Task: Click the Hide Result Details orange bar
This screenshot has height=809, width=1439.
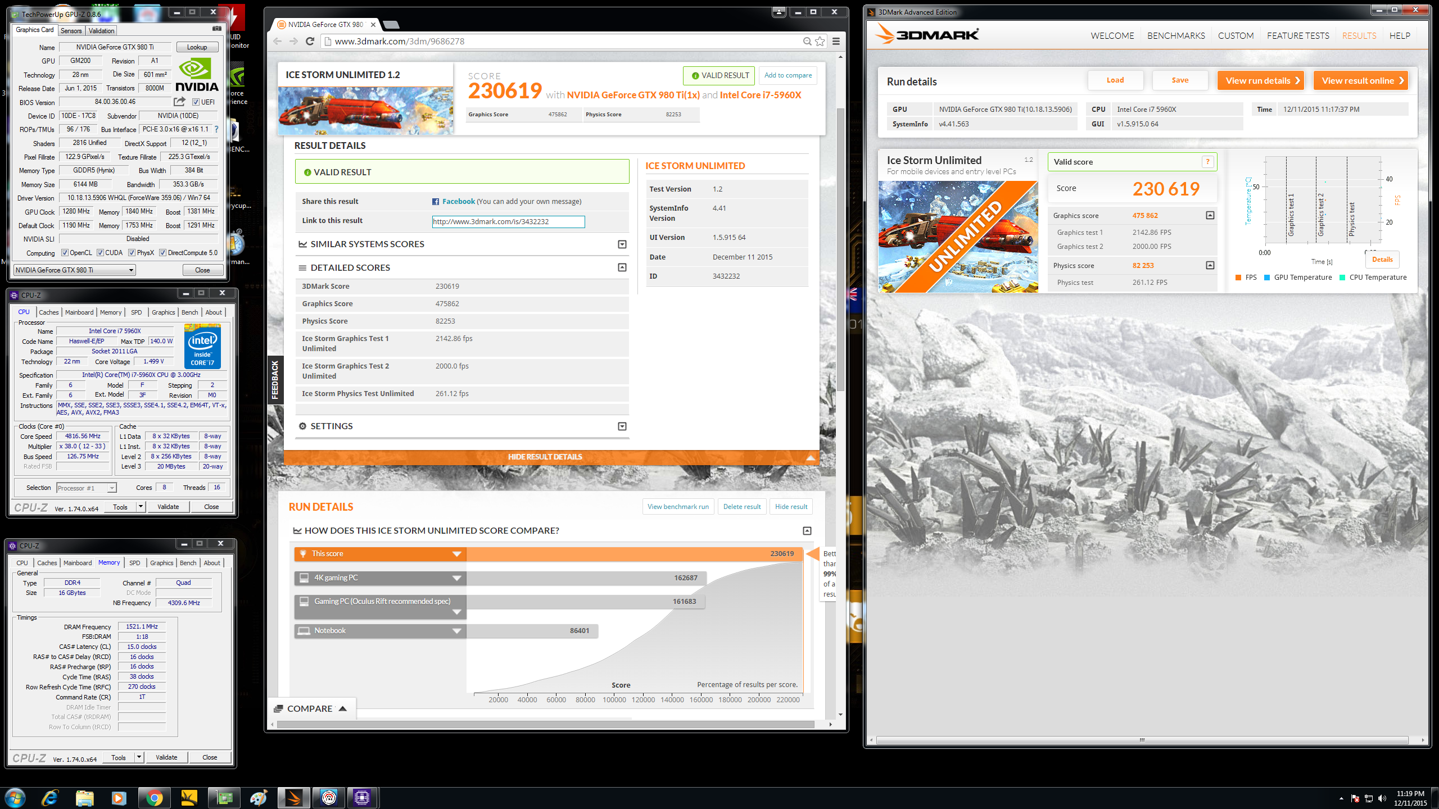Action: (551, 457)
